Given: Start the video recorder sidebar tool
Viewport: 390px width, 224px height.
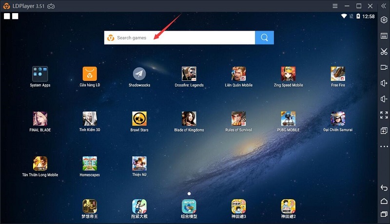Looking at the screenshot, I should tap(384, 67).
